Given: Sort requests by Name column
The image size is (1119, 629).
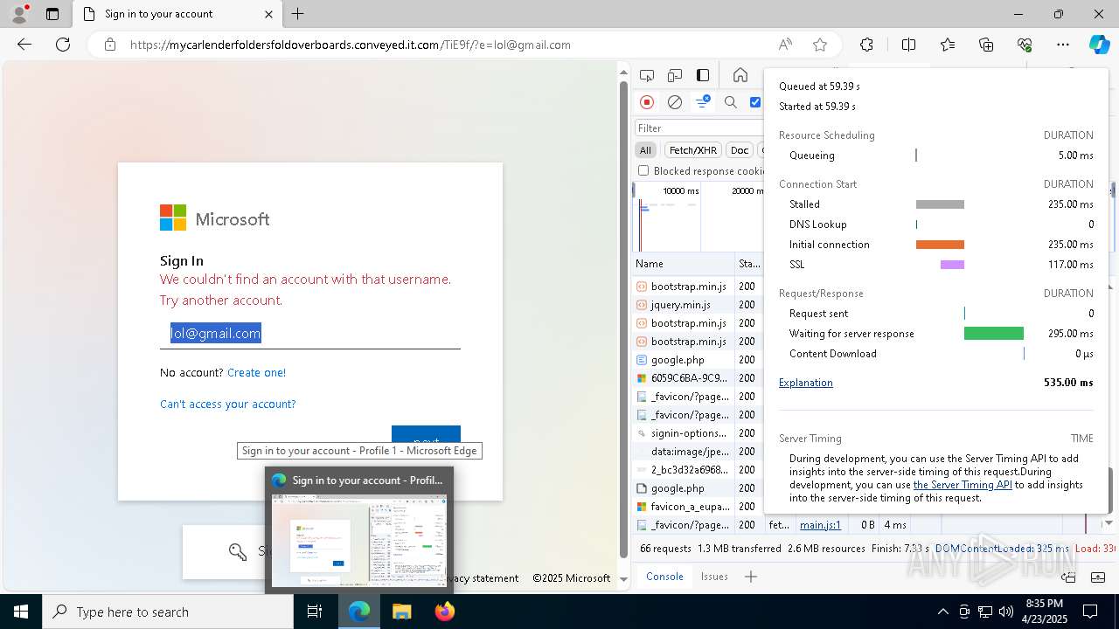Looking at the screenshot, I should (684, 263).
